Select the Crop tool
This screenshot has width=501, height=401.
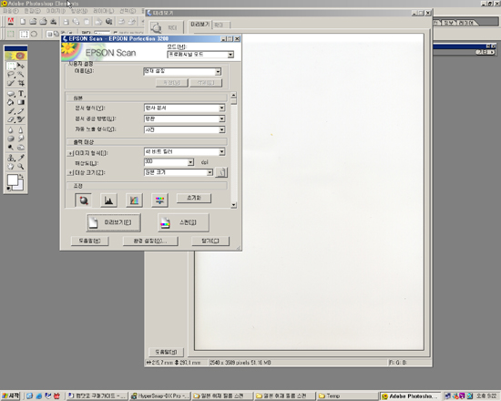point(21,83)
